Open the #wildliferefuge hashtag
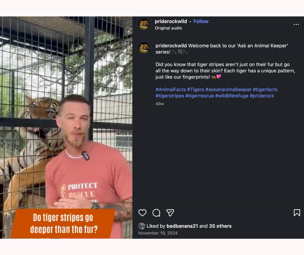Viewport: 304px width, 255px height. pyautogui.click(x=232, y=96)
